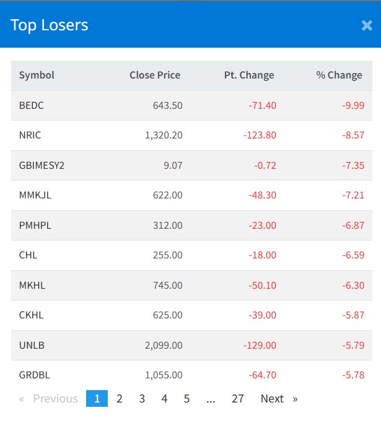
Task: Open the GBIMESY2 symbol entry
Action: pos(42,165)
